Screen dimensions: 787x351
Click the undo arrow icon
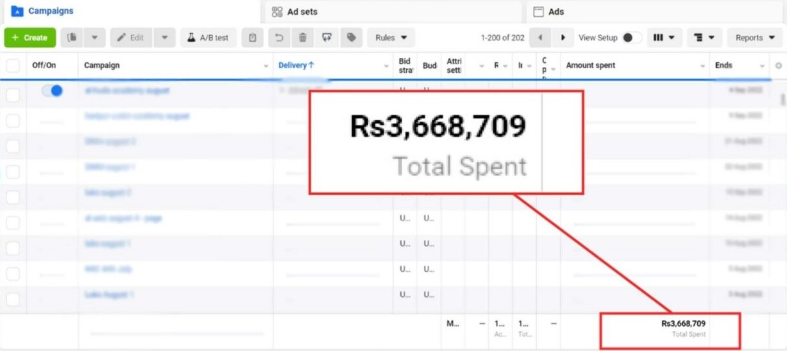(x=279, y=38)
